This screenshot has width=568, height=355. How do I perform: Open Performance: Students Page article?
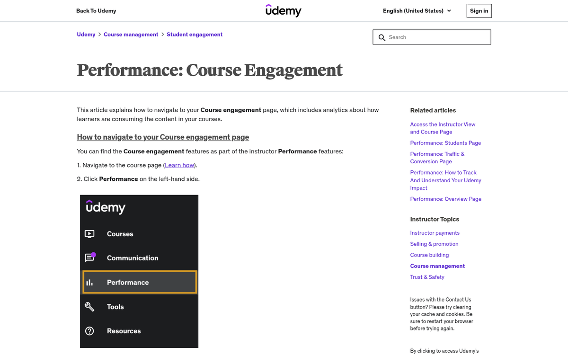tap(445, 142)
